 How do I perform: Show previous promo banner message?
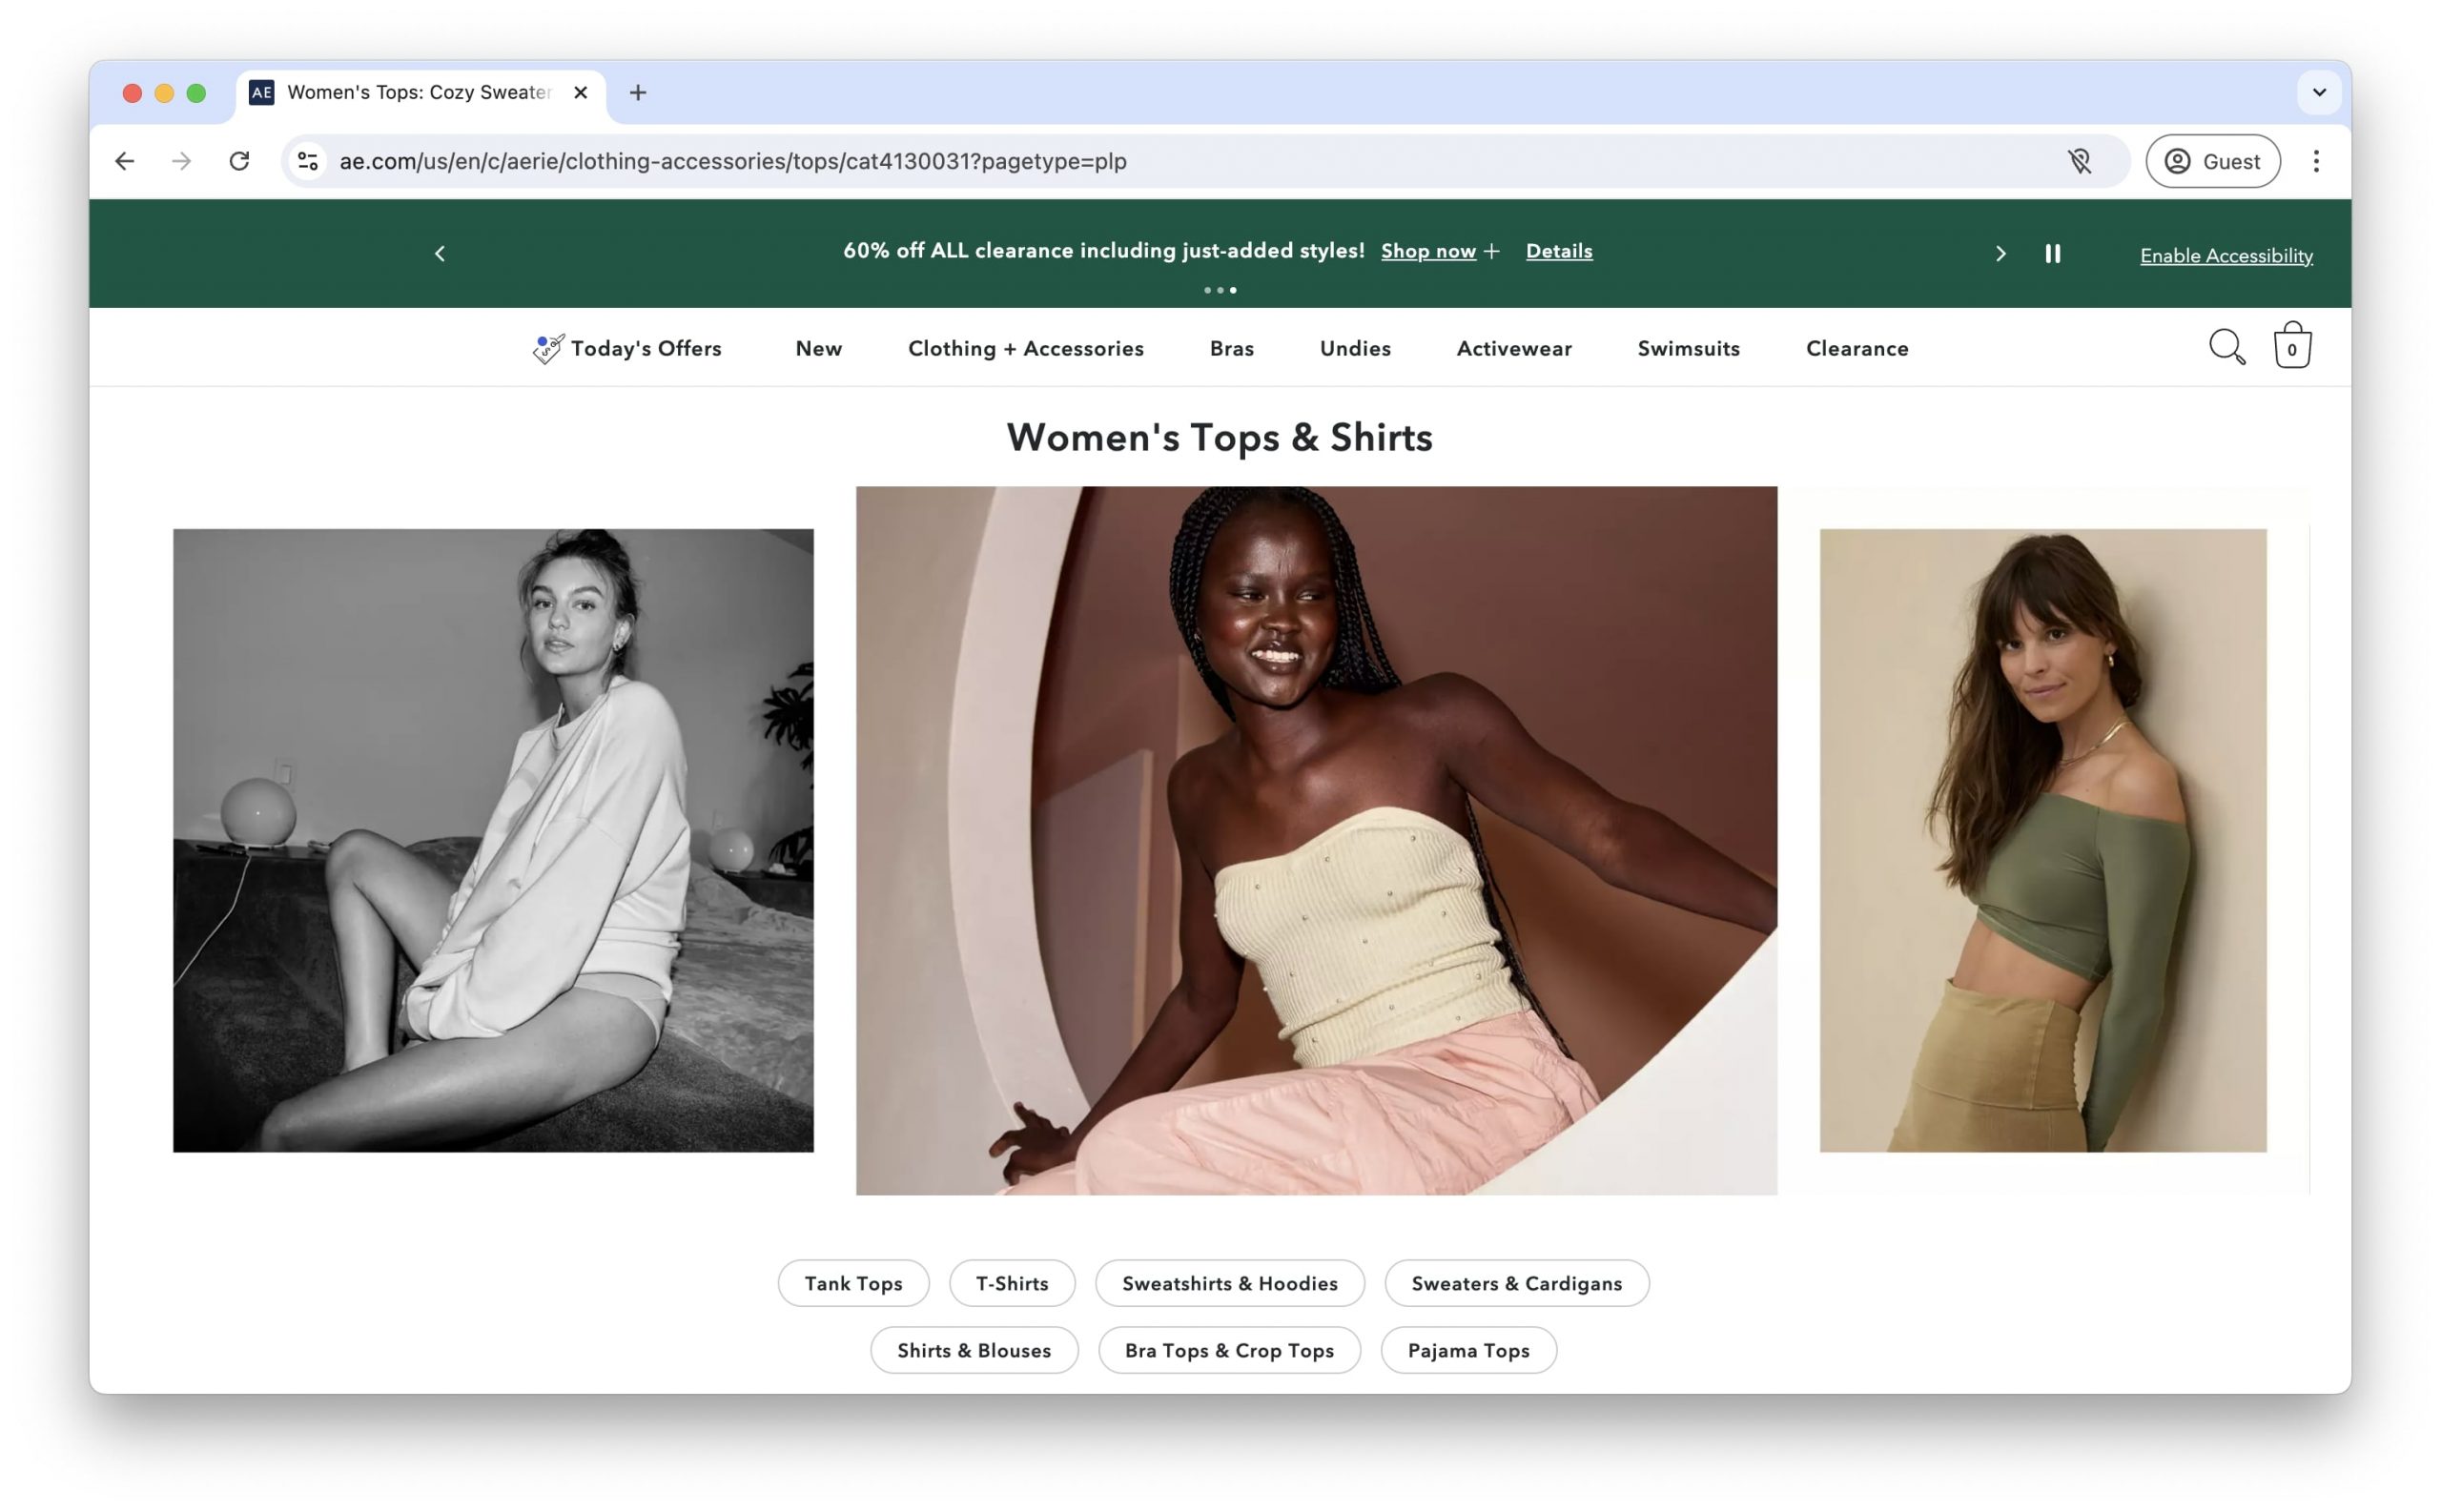pyautogui.click(x=440, y=254)
